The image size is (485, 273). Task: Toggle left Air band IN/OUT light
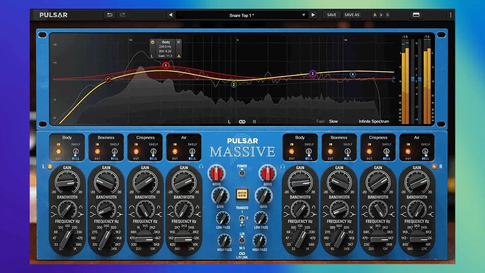pyautogui.click(x=175, y=151)
